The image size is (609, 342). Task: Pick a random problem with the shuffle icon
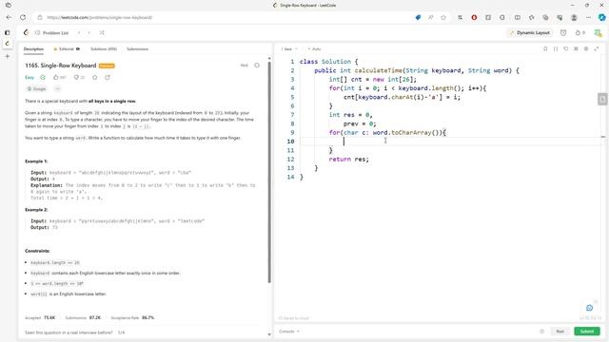[x=102, y=33]
